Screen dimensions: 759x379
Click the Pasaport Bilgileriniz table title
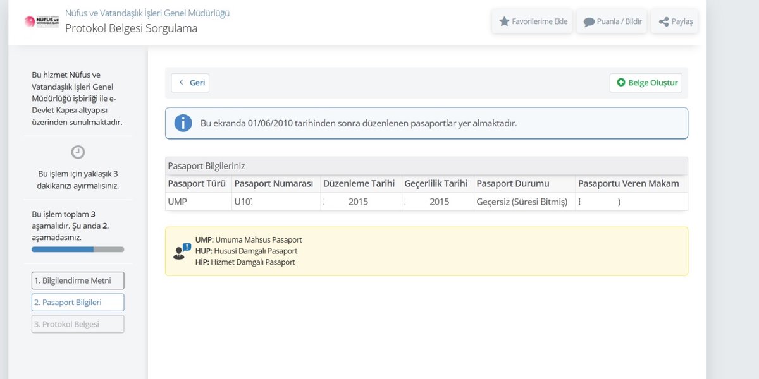(206, 165)
